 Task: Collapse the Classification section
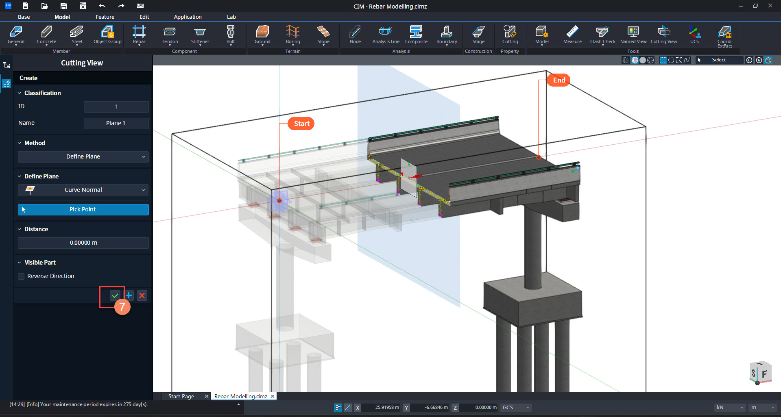(20, 93)
